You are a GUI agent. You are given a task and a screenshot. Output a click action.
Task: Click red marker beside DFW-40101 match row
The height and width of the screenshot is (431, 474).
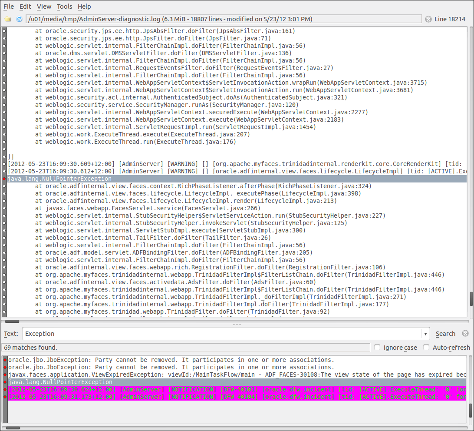click(5, 390)
